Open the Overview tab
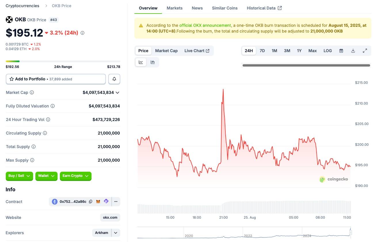This screenshot has height=242, width=375. (148, 8)
